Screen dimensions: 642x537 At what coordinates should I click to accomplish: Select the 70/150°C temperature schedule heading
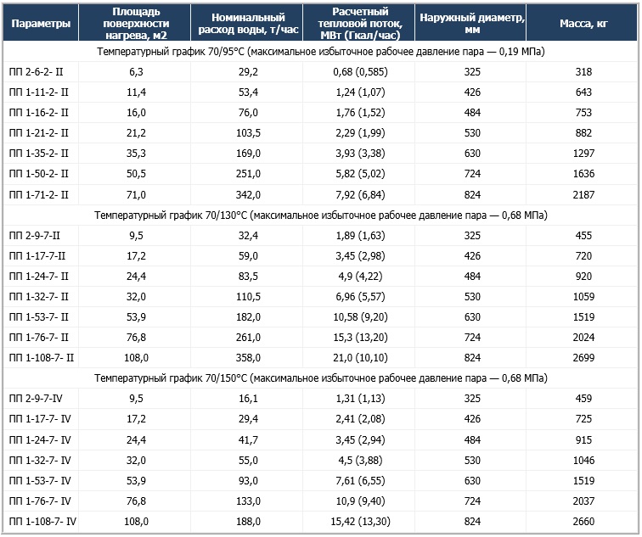tap(321, 378)
